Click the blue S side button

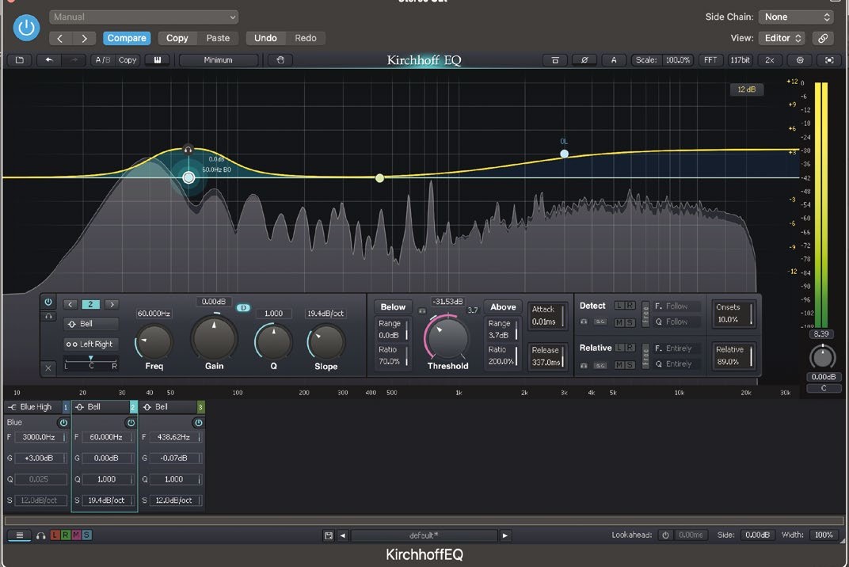tap(86, 535)
